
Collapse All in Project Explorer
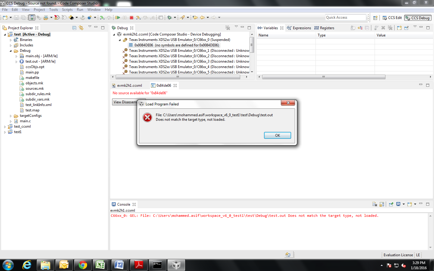click(x=74, y=28)
